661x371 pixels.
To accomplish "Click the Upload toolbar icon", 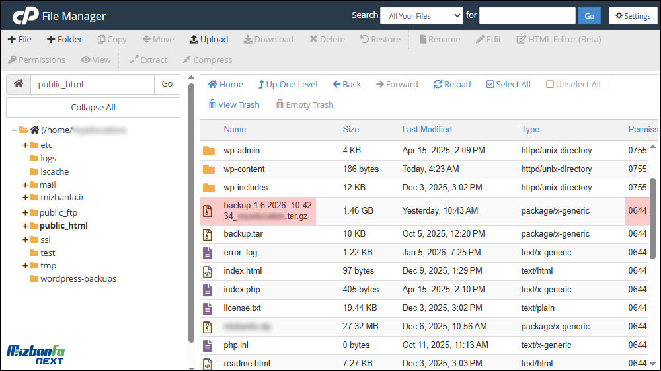I will tap(194, 40).
